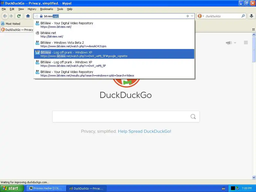This screenshot has width=256, height=192.
Task: Click the page search magnifier button
Action: click(193, 116)
